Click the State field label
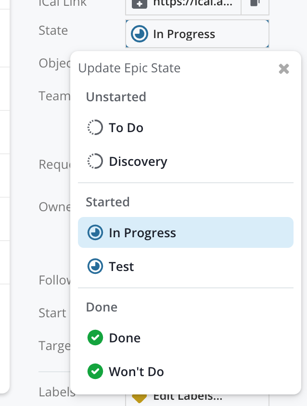The height and width of the screenshot is (406, 307). [x=53, y=30]
